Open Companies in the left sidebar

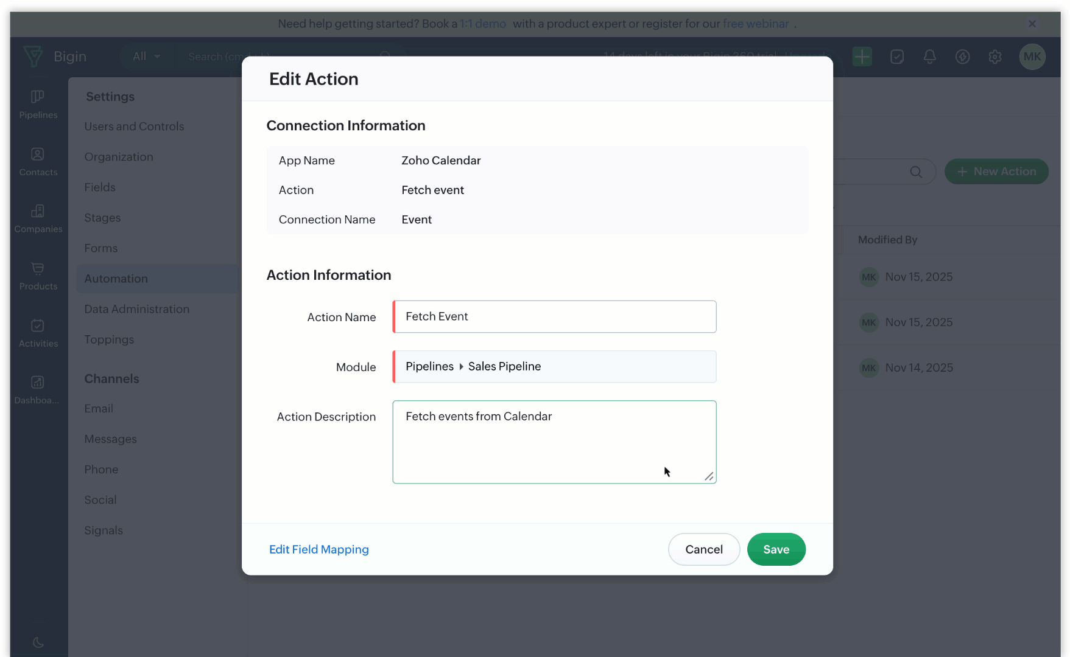(x=38, y=219)
